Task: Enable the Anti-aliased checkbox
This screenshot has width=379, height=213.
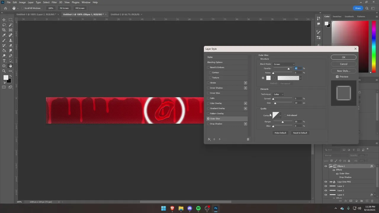Action: pos(285,115)
